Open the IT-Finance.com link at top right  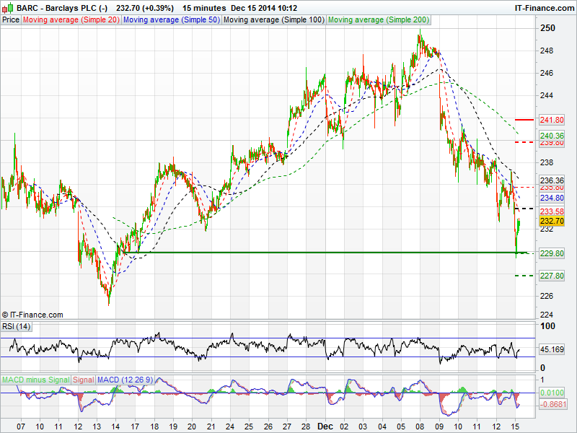(x=544, y=8)
